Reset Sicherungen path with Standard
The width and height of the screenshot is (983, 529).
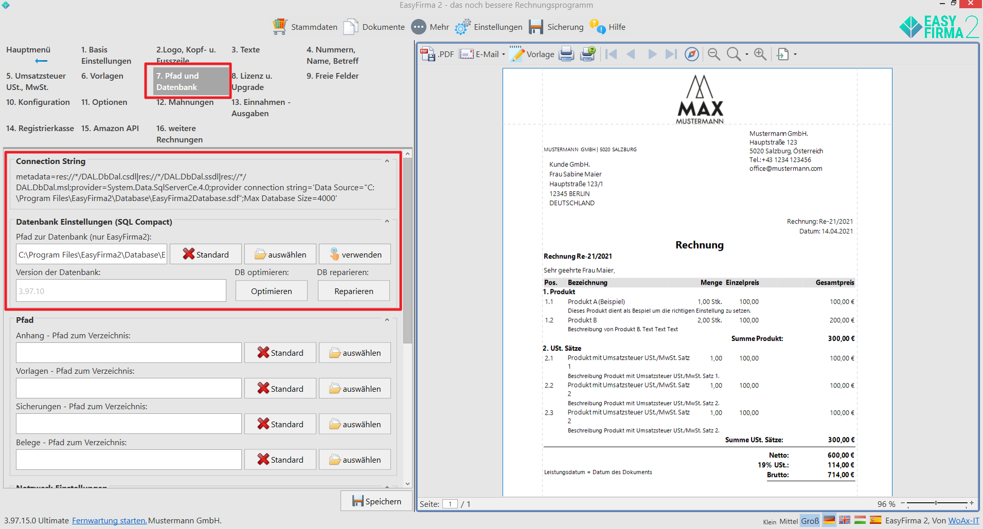point(280,424)
